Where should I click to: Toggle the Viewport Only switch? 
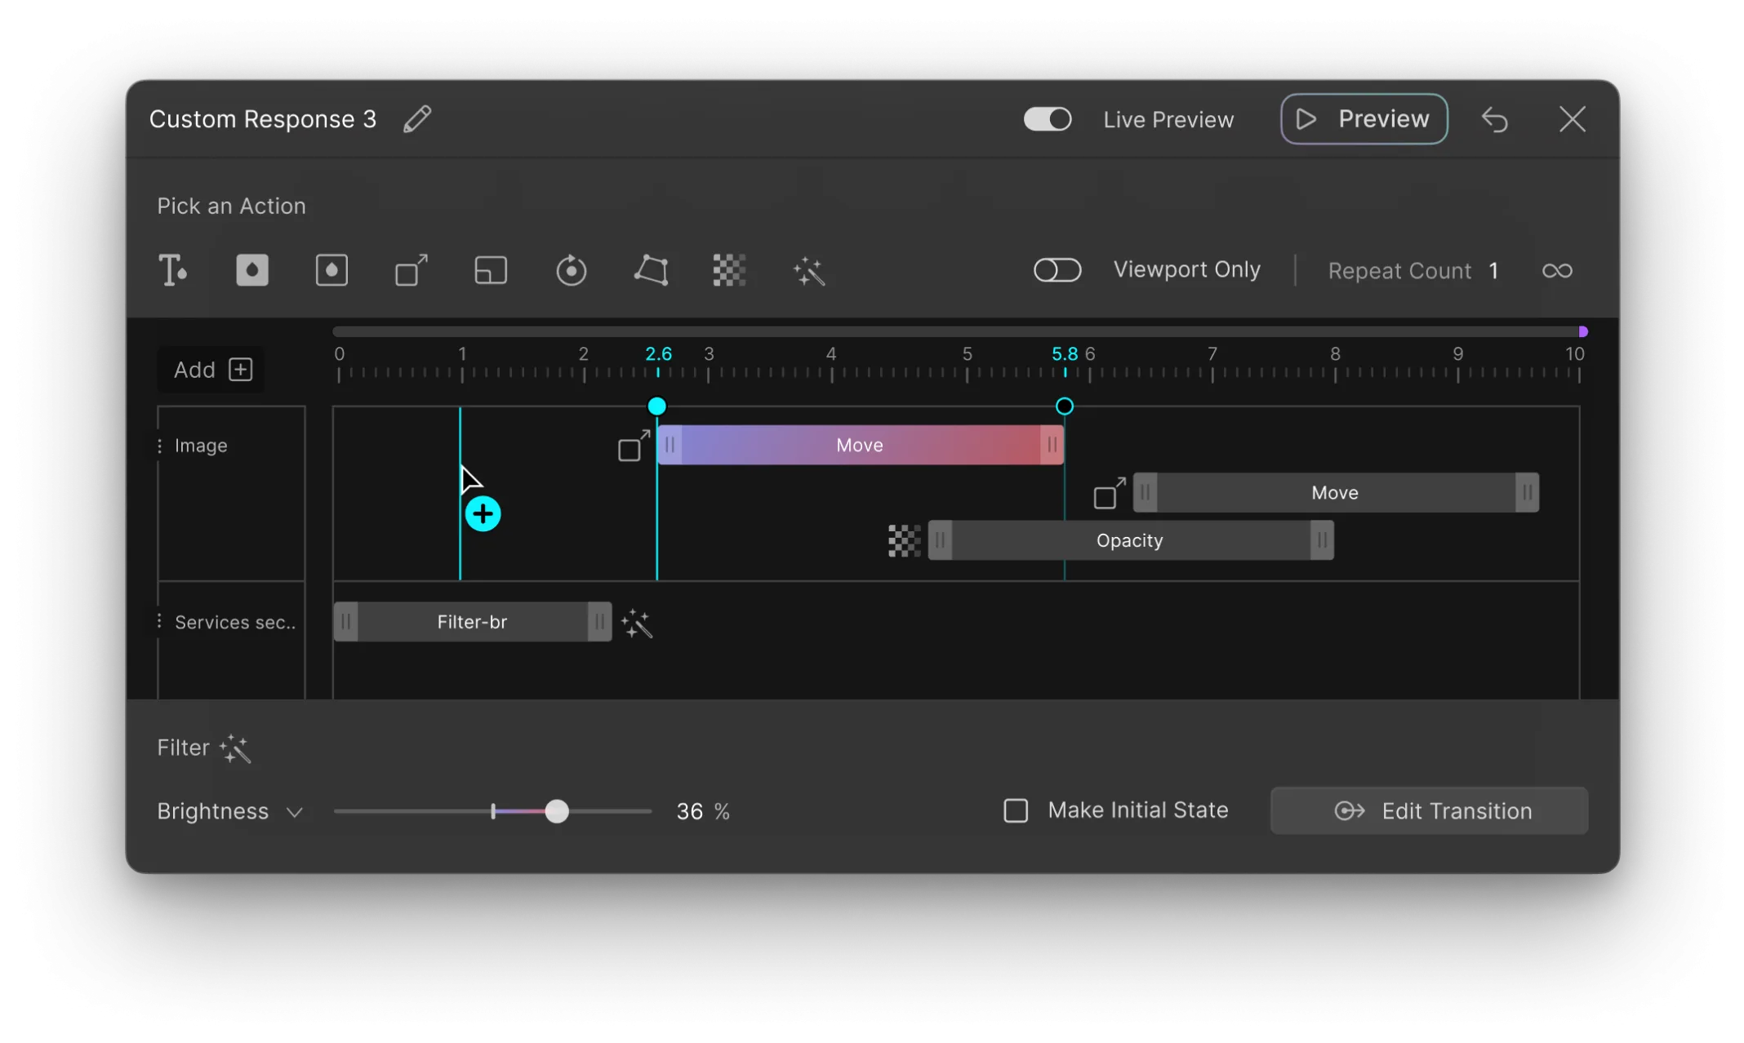point(1057,271)
